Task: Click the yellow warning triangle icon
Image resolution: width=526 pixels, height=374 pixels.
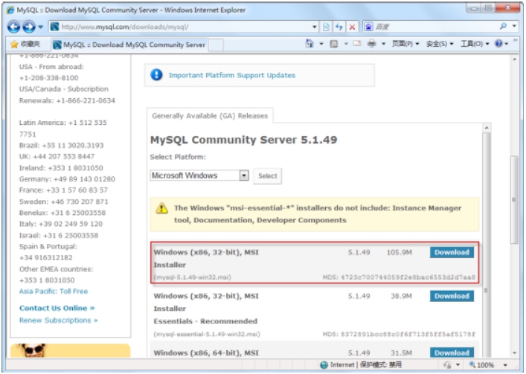Action: tap(161, 208)
